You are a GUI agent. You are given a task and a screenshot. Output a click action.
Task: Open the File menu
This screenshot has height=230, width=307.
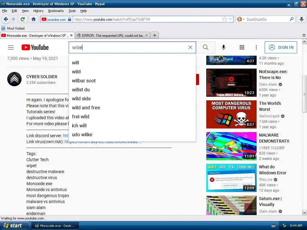(x=4, y=11)
